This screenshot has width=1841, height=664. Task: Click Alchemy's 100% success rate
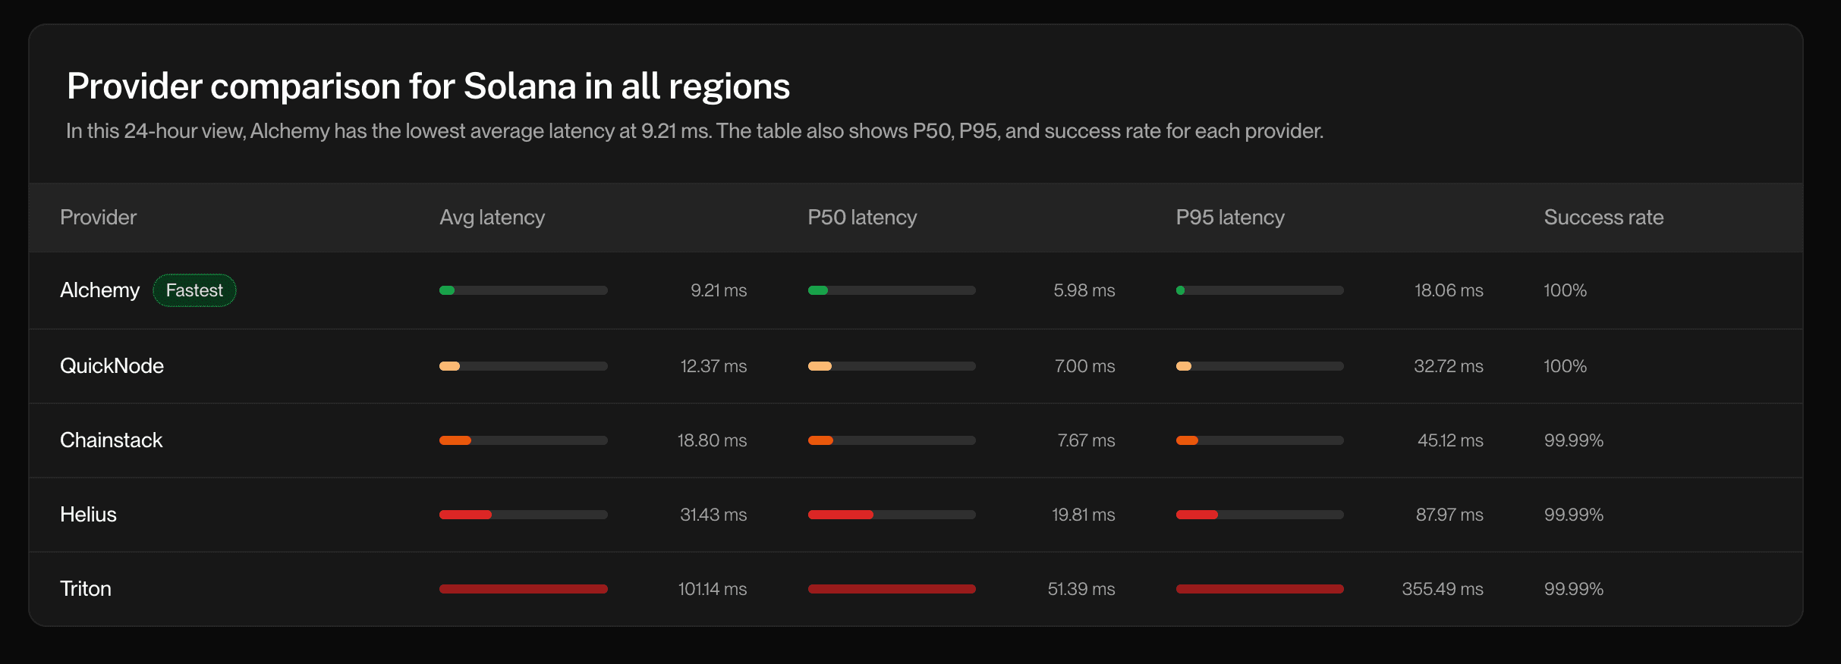(1566, 290)
